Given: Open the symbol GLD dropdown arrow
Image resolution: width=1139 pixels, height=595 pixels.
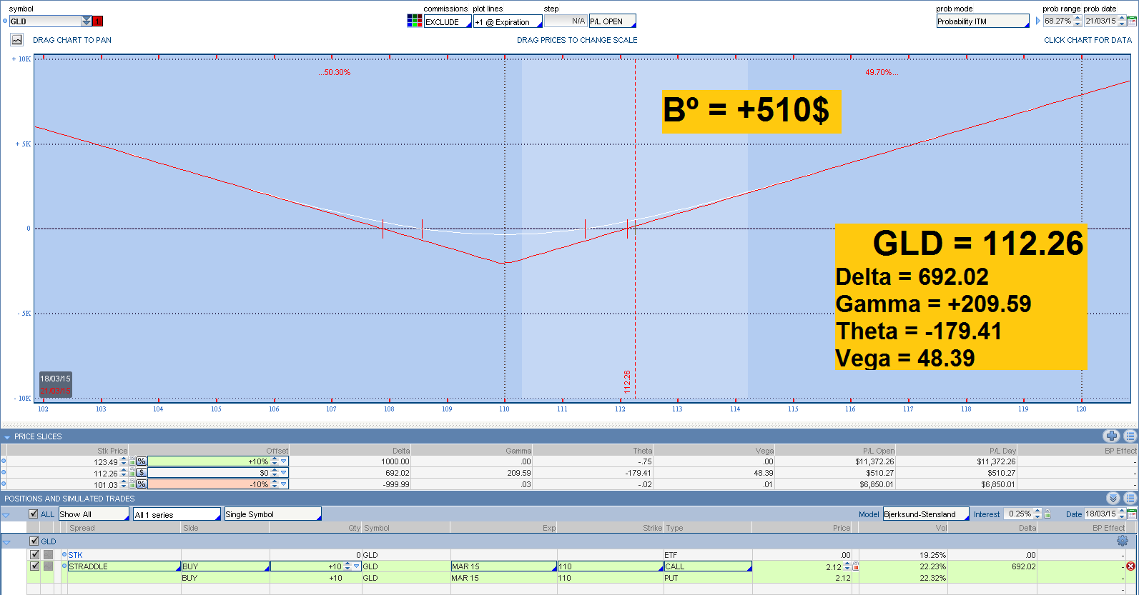Looking at the screenshot, I should tap(87, 21).
